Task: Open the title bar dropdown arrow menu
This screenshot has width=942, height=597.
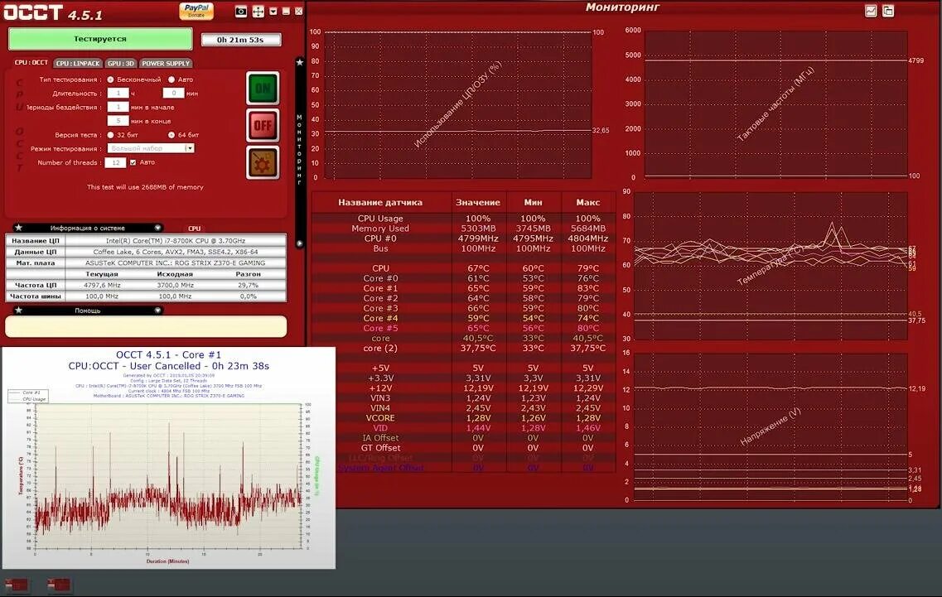Action: point(273,12)
